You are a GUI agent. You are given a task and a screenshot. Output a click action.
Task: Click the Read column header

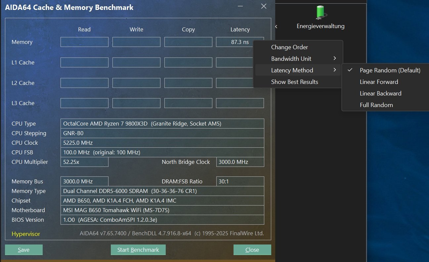pyautogui.click(x=84, y=29)
